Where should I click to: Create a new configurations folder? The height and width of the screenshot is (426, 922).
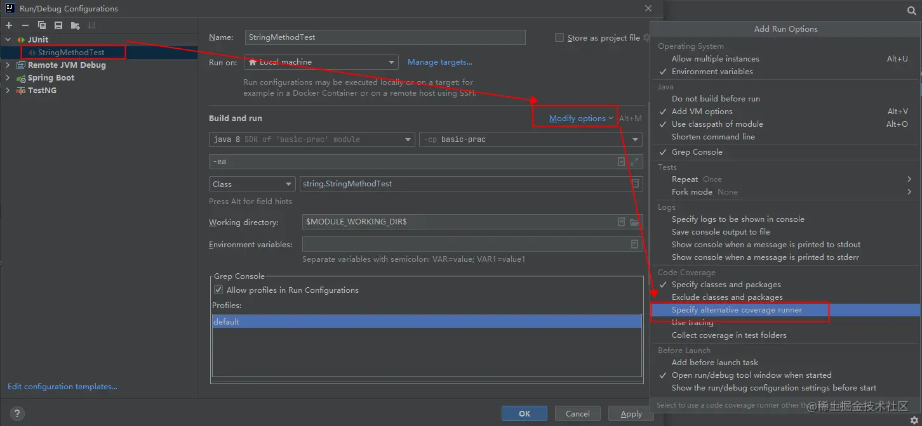click(74, 25)
